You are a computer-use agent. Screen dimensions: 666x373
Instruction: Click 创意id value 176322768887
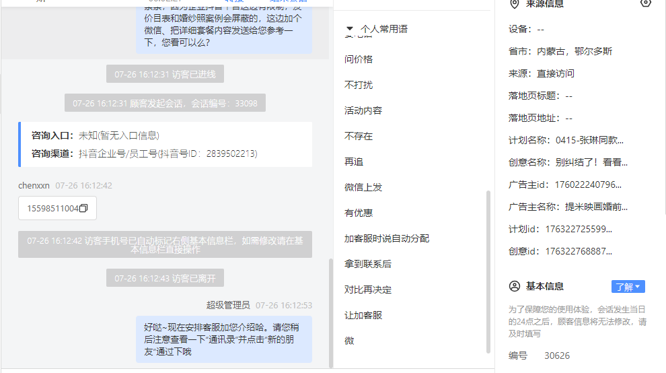579,251
